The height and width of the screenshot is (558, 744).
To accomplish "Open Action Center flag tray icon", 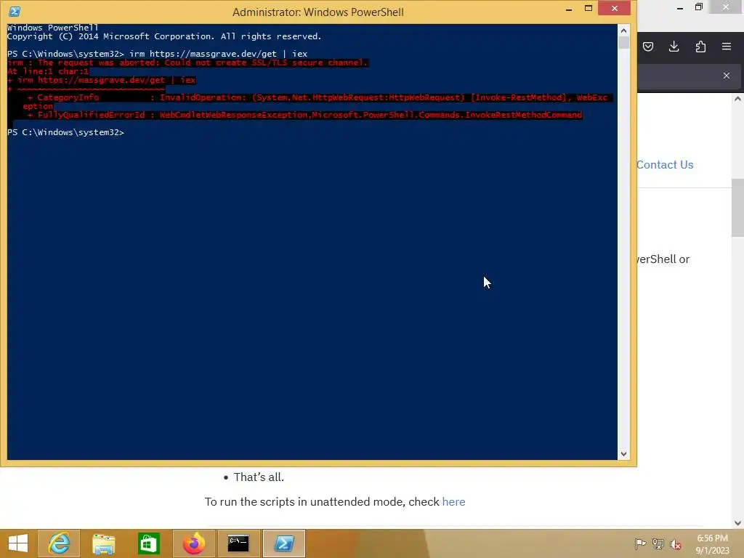I will tap(640, 543).
